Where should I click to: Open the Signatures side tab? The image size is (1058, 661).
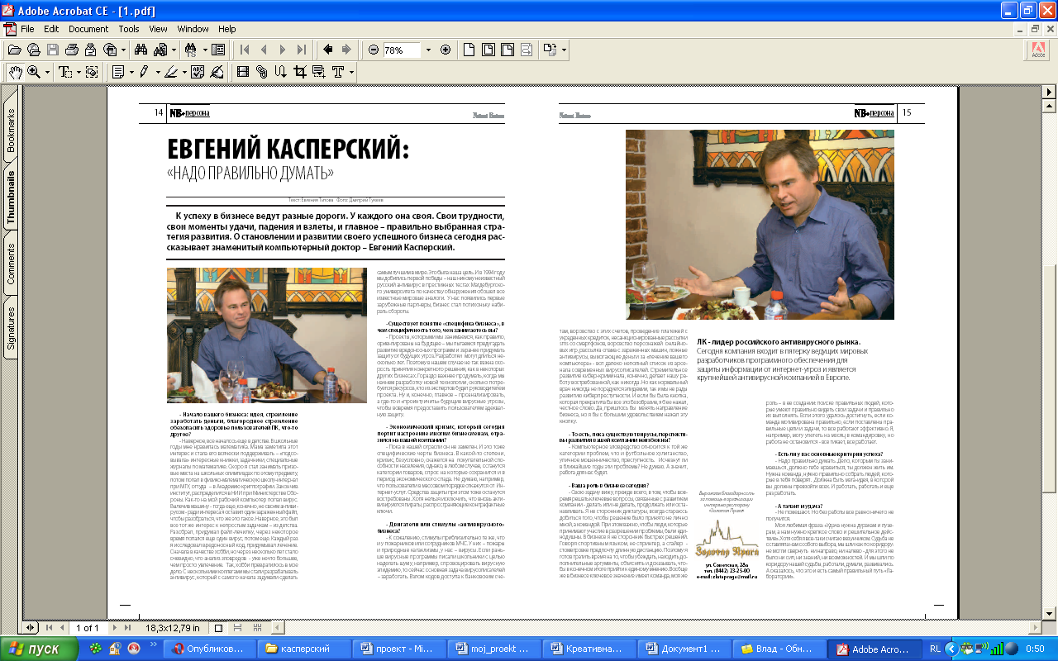11,330
